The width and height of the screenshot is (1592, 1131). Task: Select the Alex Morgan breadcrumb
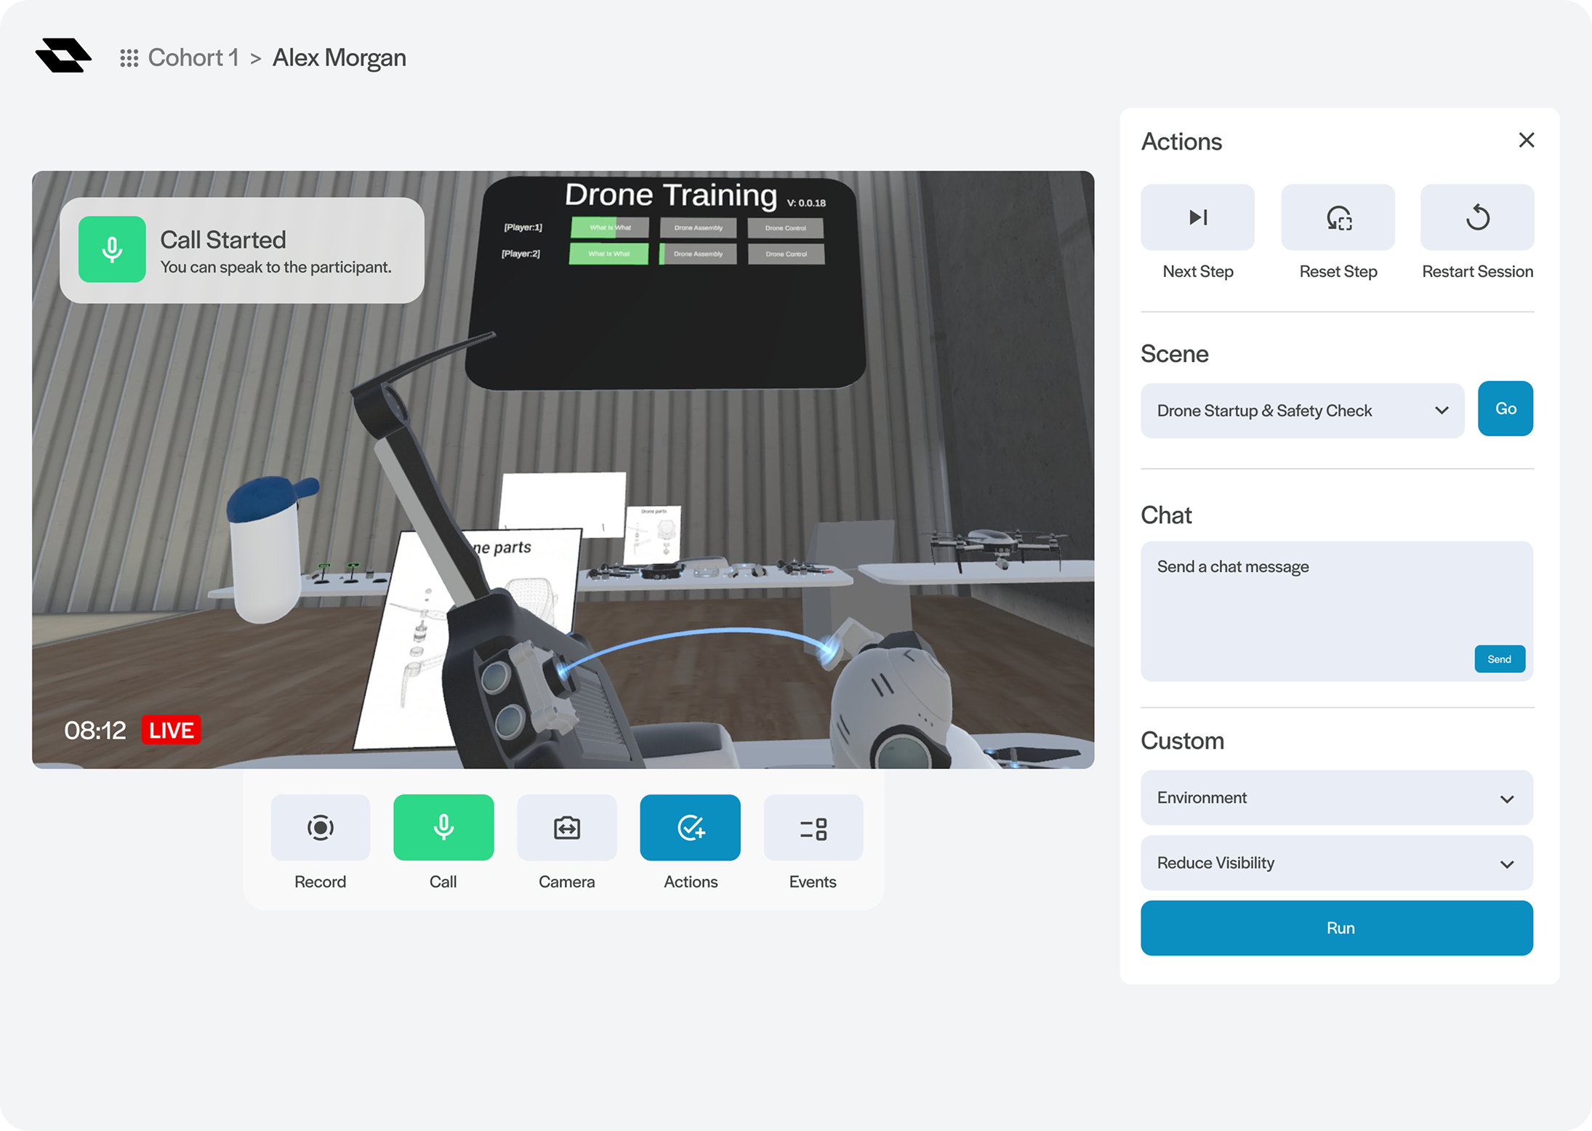pyautogui.click(x=339, y=58)
